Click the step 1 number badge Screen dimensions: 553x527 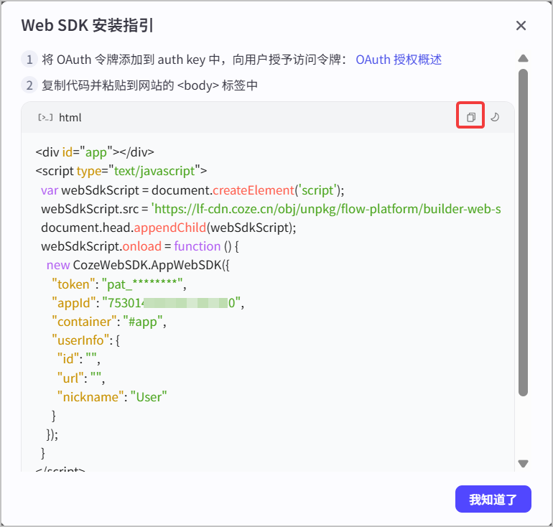tap(29, 60)
